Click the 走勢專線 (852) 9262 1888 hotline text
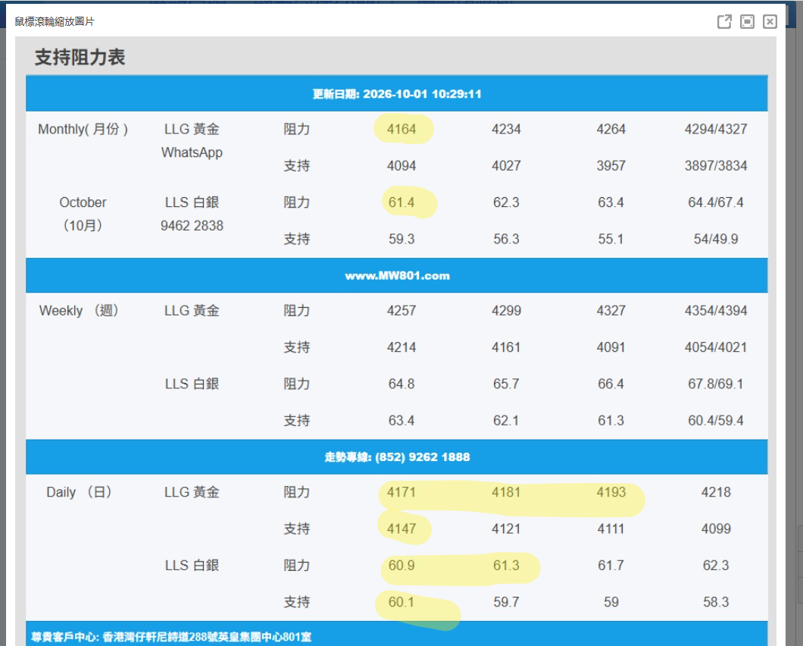The width and height of the screenshot is (803, 646). click(x=397, y=456)
